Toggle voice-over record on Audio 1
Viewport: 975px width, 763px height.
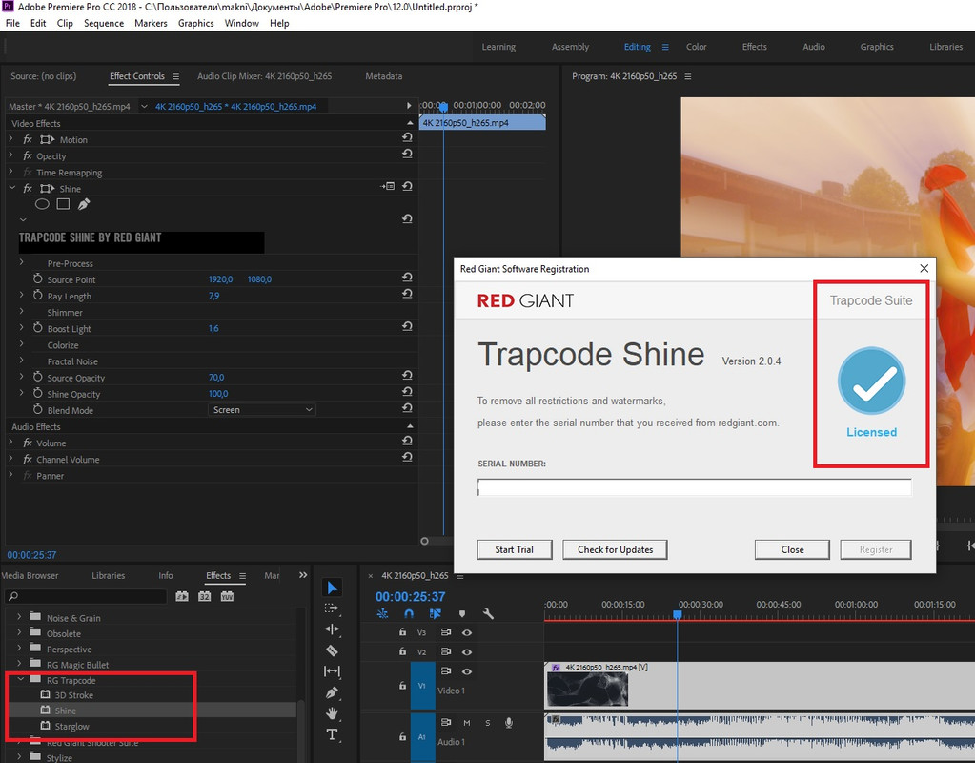pos(509,723)
